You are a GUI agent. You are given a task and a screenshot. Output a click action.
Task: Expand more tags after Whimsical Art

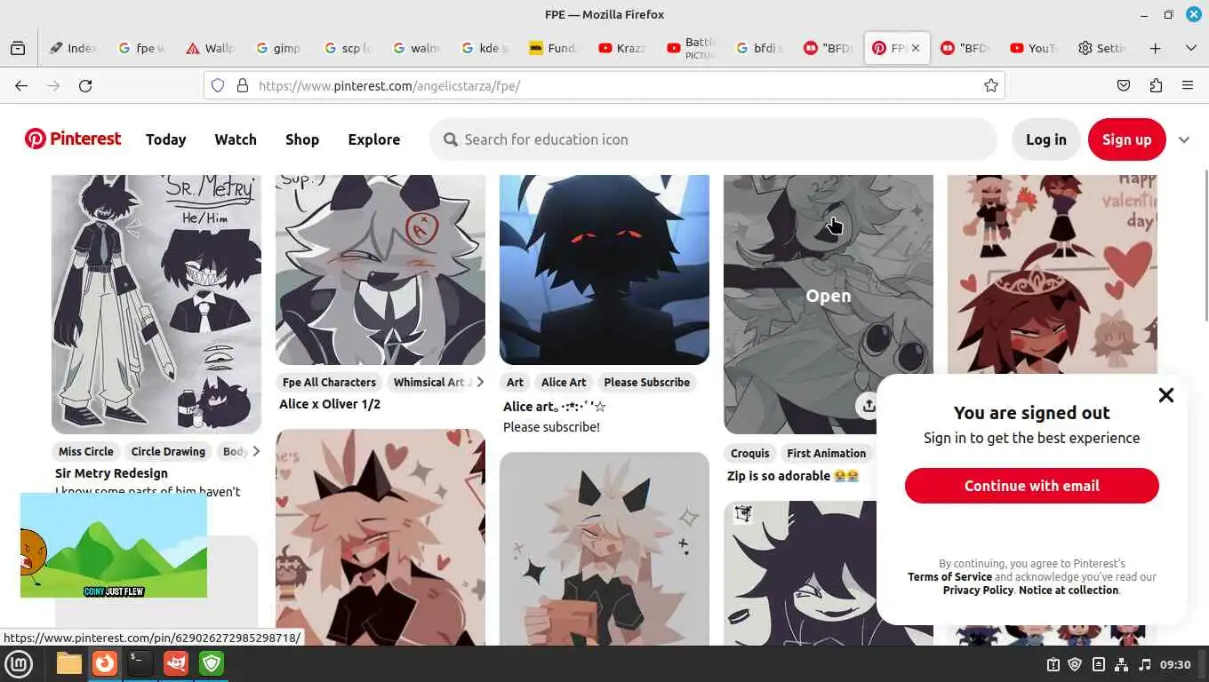[480, 382]
